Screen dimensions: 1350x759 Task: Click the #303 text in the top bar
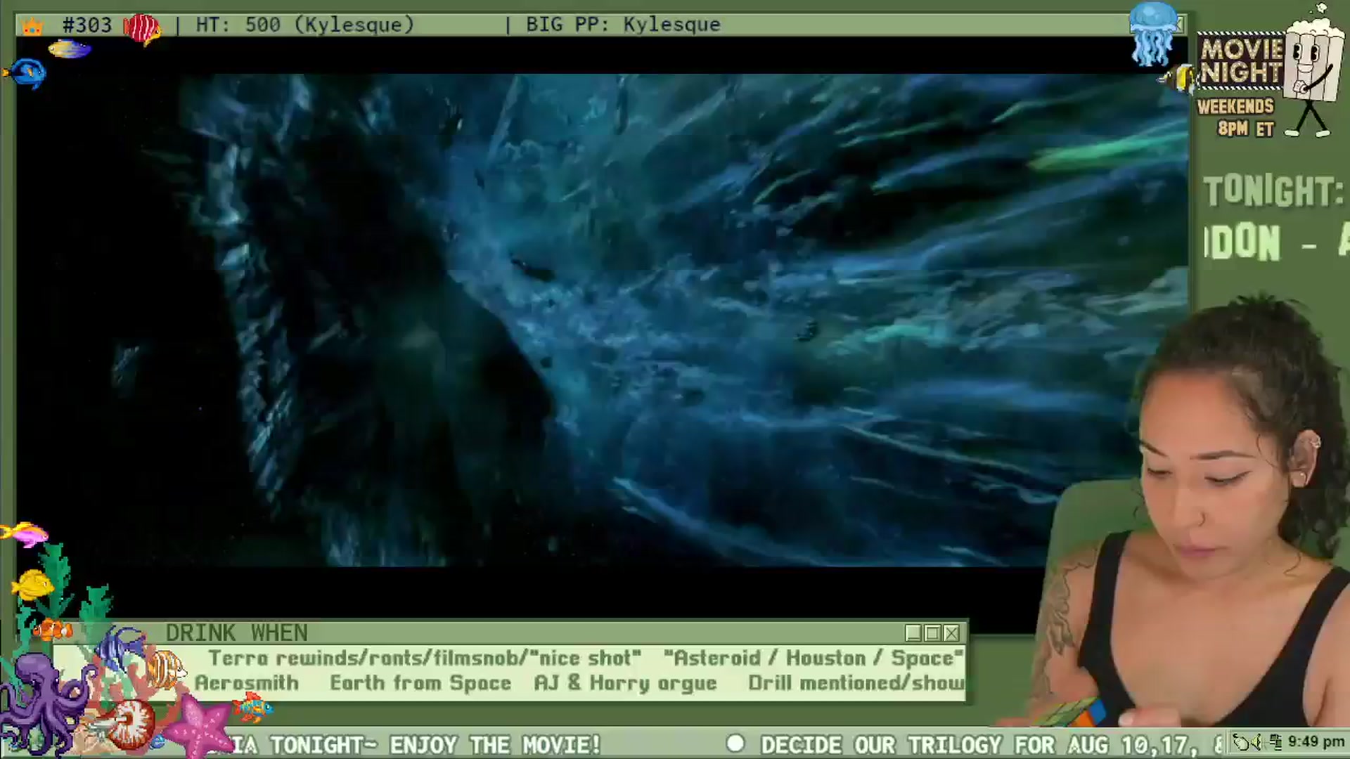(87, 25)
